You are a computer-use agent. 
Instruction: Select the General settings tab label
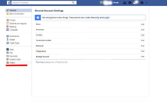13,10
